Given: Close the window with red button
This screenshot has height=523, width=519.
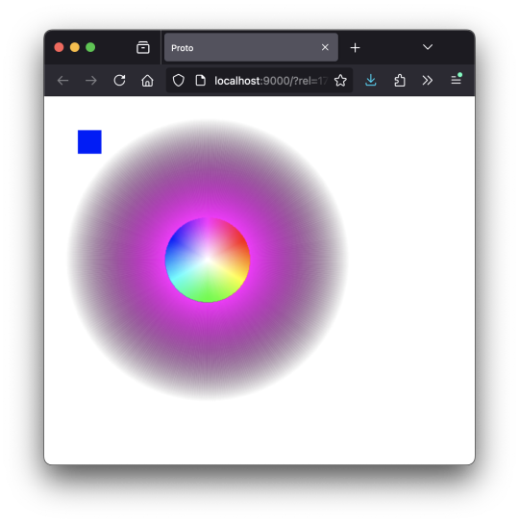Looking at the screenshot, I should [x=59, y=47].
